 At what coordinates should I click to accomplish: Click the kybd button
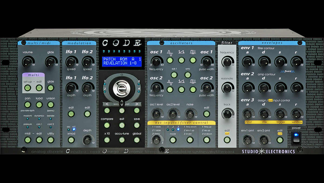tap(39, 105)
